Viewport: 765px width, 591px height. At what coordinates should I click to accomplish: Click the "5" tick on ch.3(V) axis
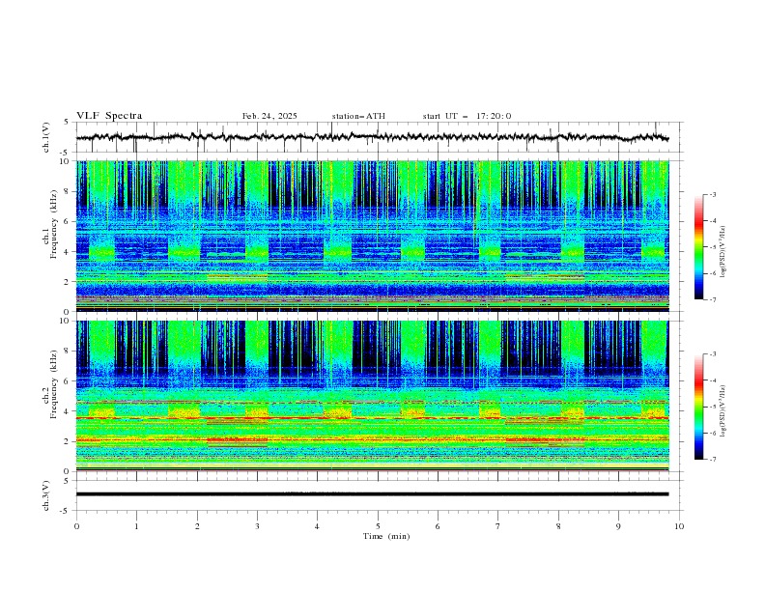[67, 481]
